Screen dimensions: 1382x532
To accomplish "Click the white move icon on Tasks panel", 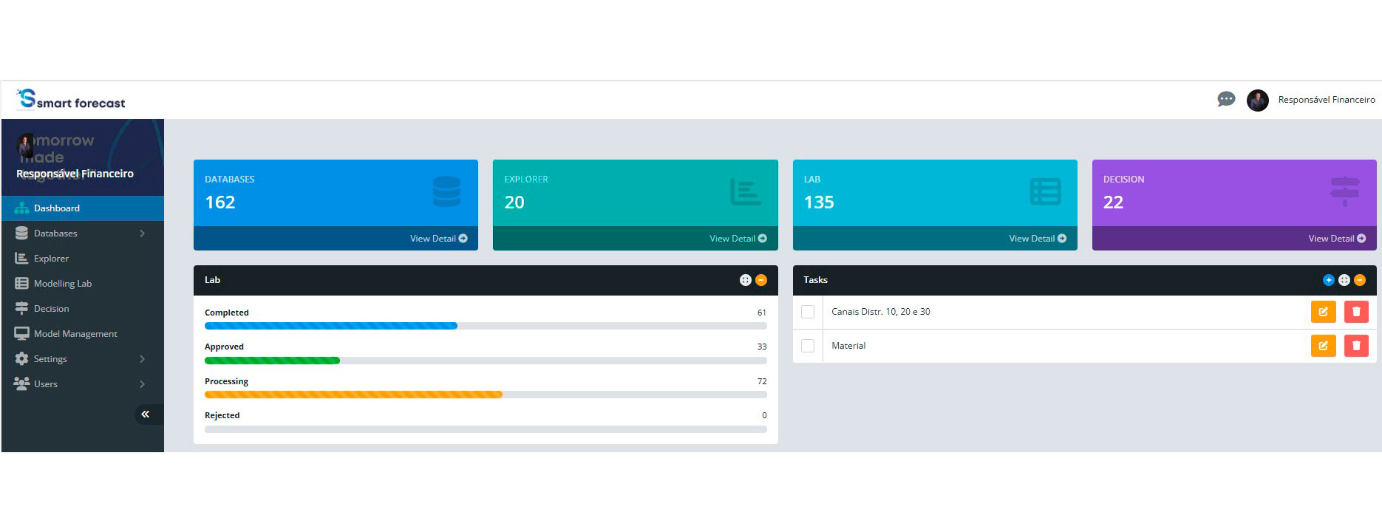I will coord(1344,280).
